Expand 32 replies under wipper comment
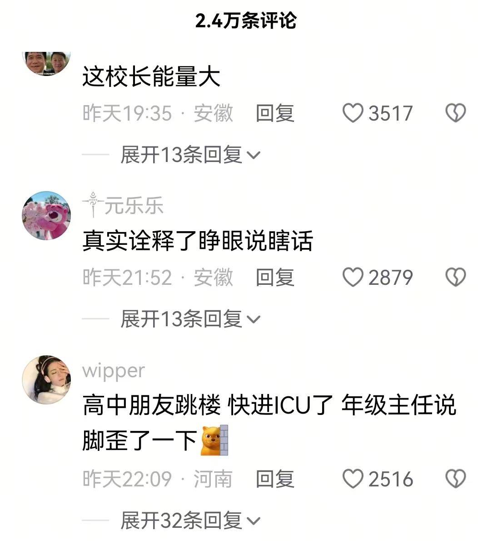The width and height of the screenshot is (478, 541). [190, 521]
